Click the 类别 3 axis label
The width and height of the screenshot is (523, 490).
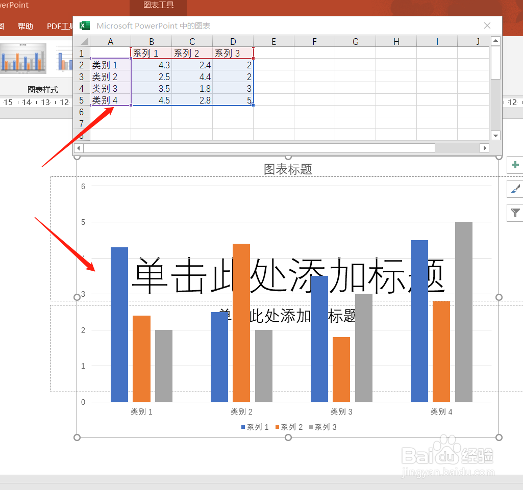coord(341,411)
